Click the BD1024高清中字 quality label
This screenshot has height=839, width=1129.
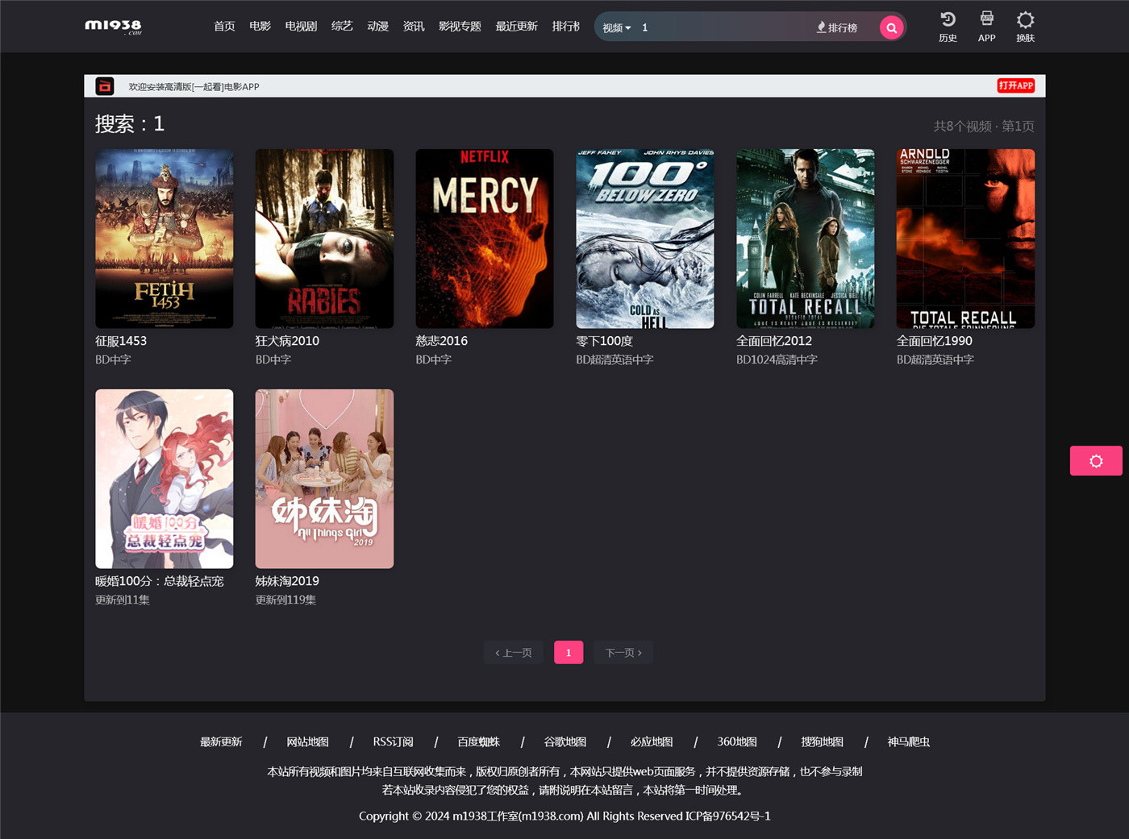tap(777, 359)
